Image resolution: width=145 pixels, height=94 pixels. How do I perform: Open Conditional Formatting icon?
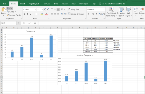pos(111,9)
